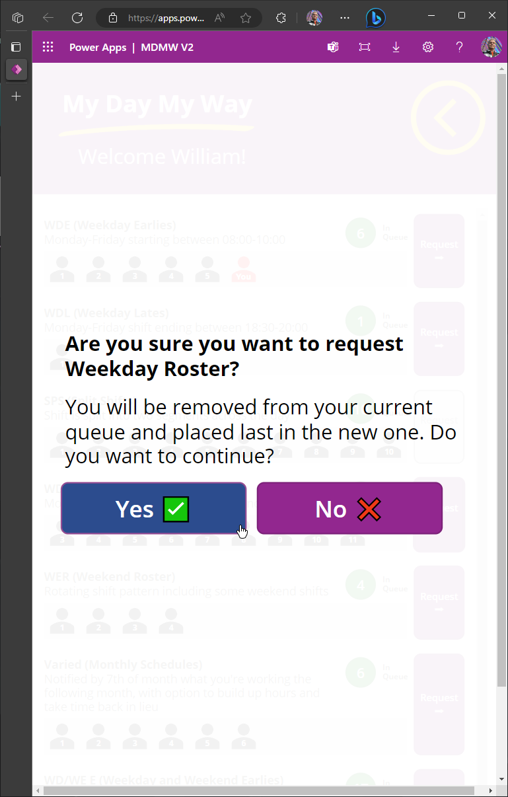Click the download icon in header
Screen dimensions: 508x797
point(396,47)
